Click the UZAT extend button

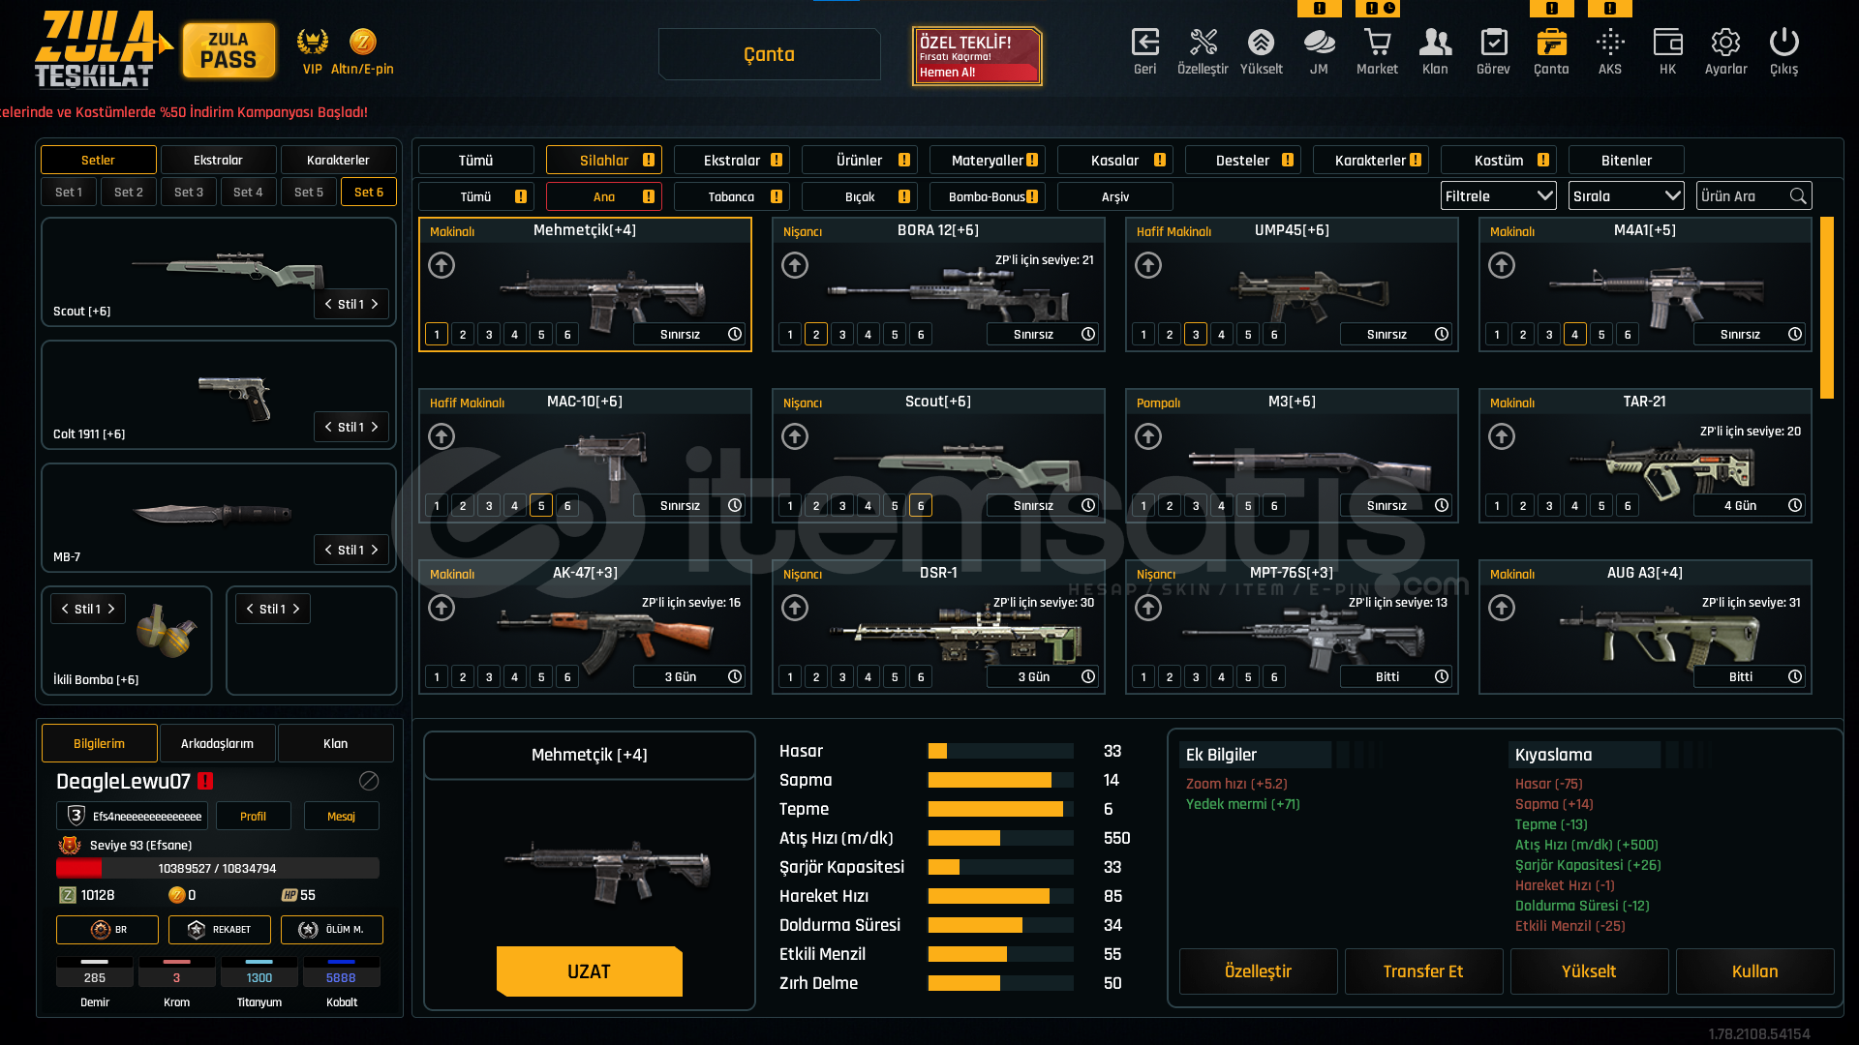(x=589, y=971)
